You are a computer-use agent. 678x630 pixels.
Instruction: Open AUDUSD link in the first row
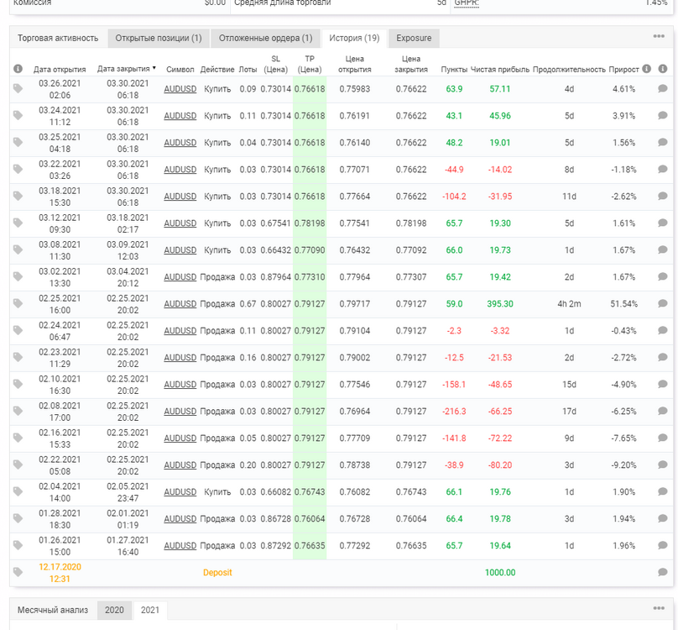(x=180, y=89)
